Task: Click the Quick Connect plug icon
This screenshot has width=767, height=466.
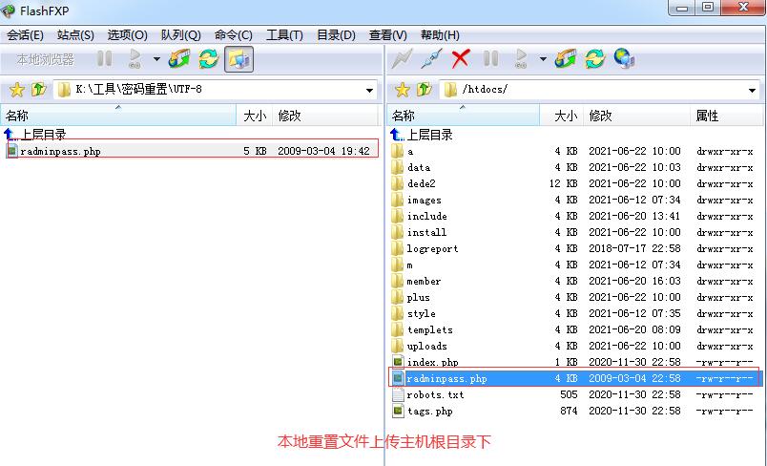Action: tap(431, 59)
